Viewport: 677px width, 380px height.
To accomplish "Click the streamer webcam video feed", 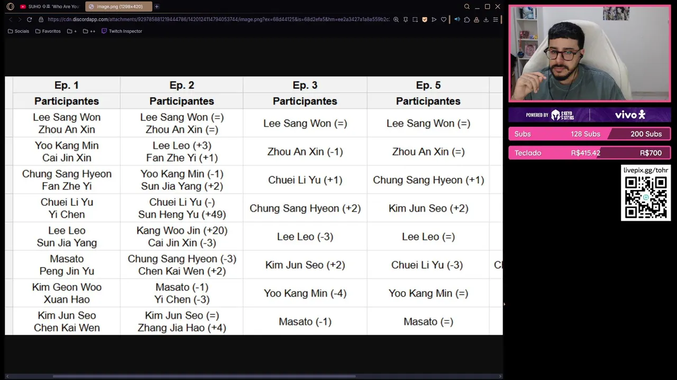I will 590,53.
